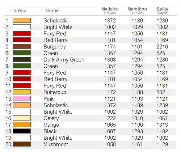Click the Madeira (Rayon) column header

110,11
